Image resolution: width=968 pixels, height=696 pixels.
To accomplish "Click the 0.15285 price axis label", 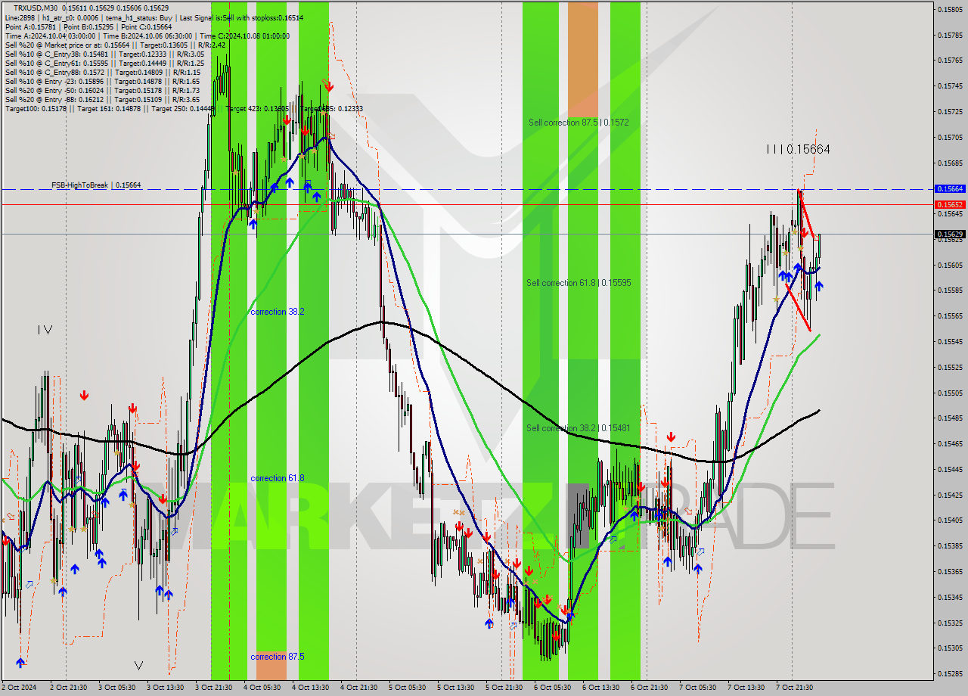I will tap(950, 674).
